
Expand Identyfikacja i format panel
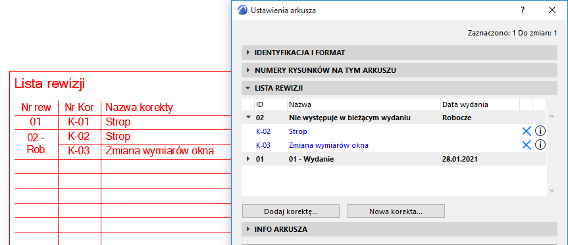[400, 53]
